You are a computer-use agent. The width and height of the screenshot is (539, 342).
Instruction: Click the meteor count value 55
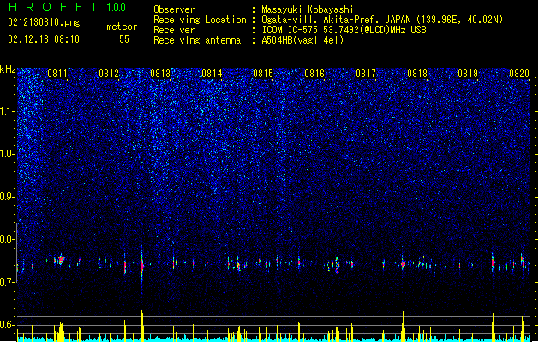pyautogui.click(x=124, y=39)
